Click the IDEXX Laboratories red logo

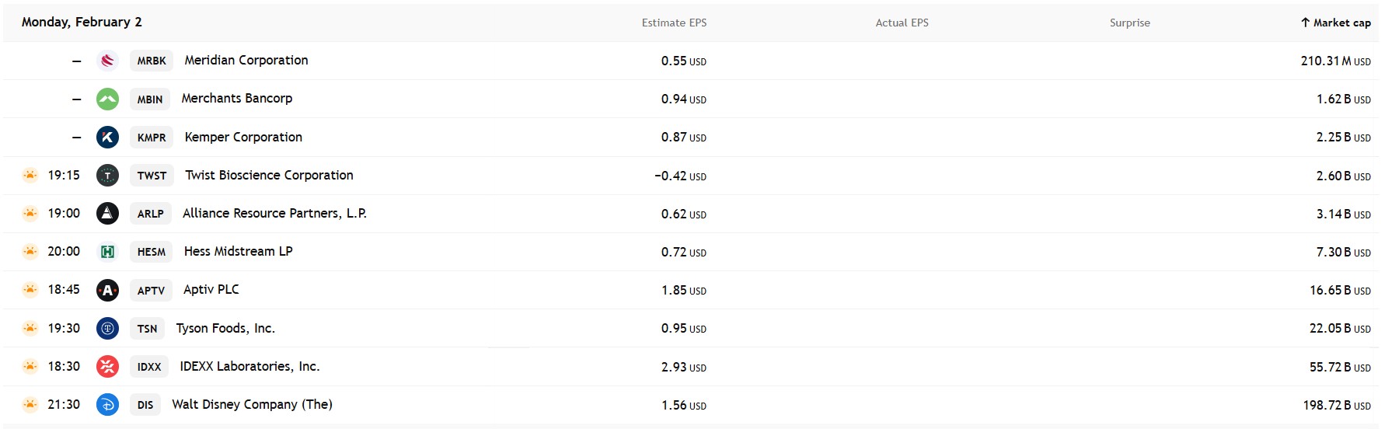tap(107, 367)
